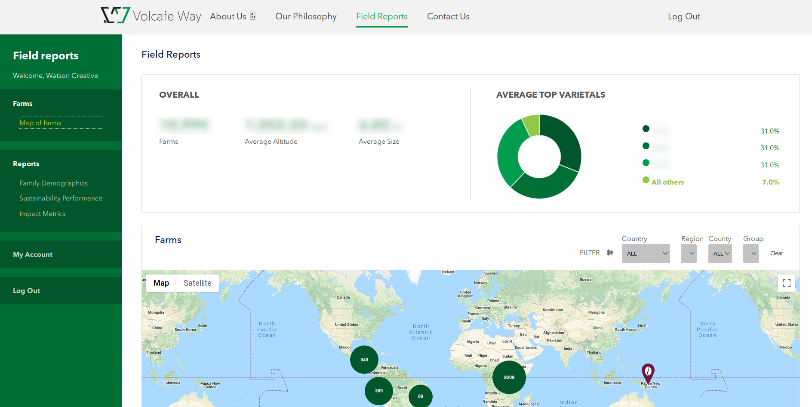The width and height of the screenshot is (812, 407).
Task: Expand the About Us menu arrow
Action: point(253,16)
